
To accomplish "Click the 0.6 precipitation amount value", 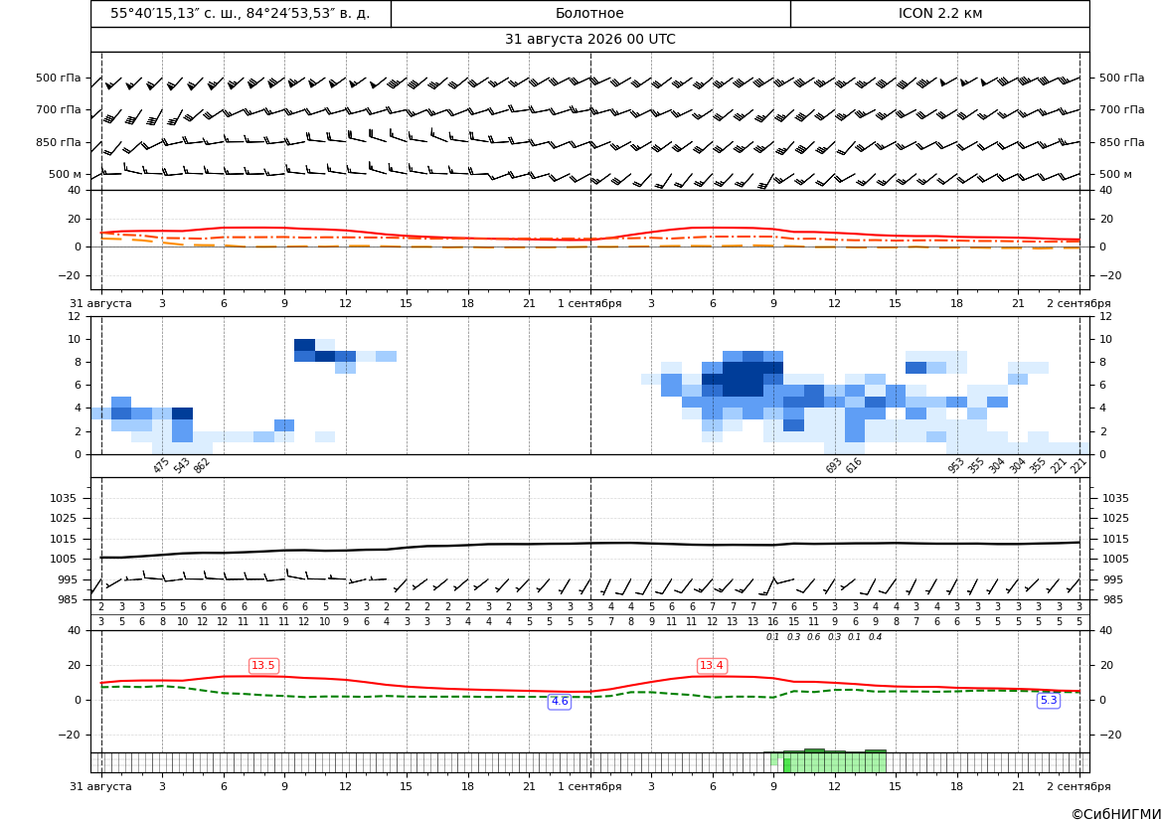I will (814, 637).
